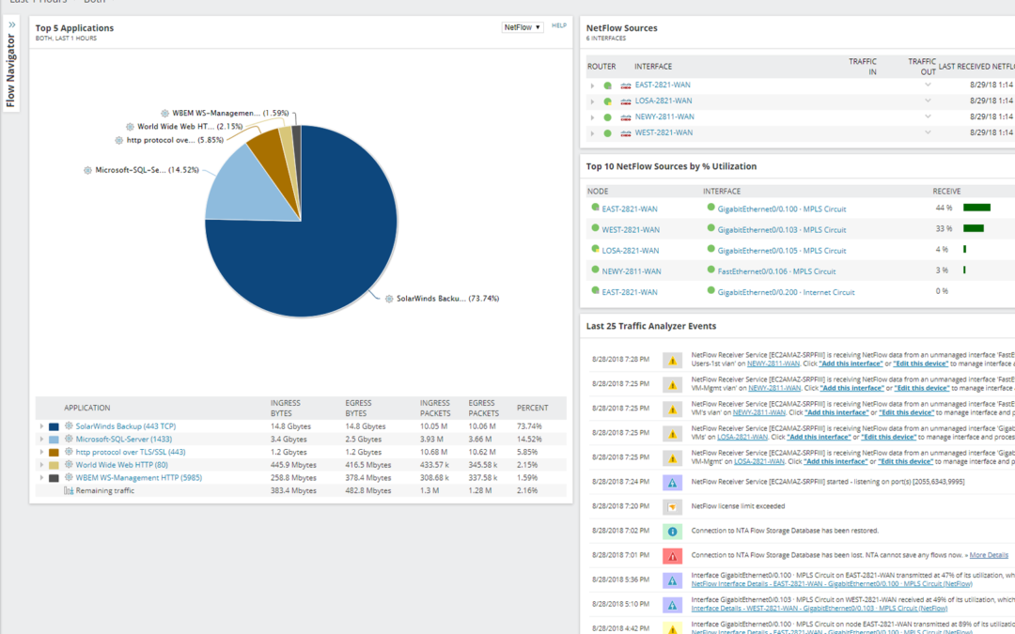The width and height of the screenshot is (1015, 634).
Task: Click the gear icon beside http protocol over TLS/SSL (443) row
Action: pos(69,452)
